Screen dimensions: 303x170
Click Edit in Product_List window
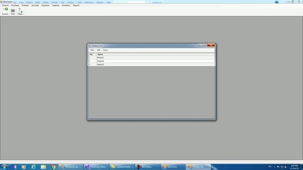(x=98, y=50)
